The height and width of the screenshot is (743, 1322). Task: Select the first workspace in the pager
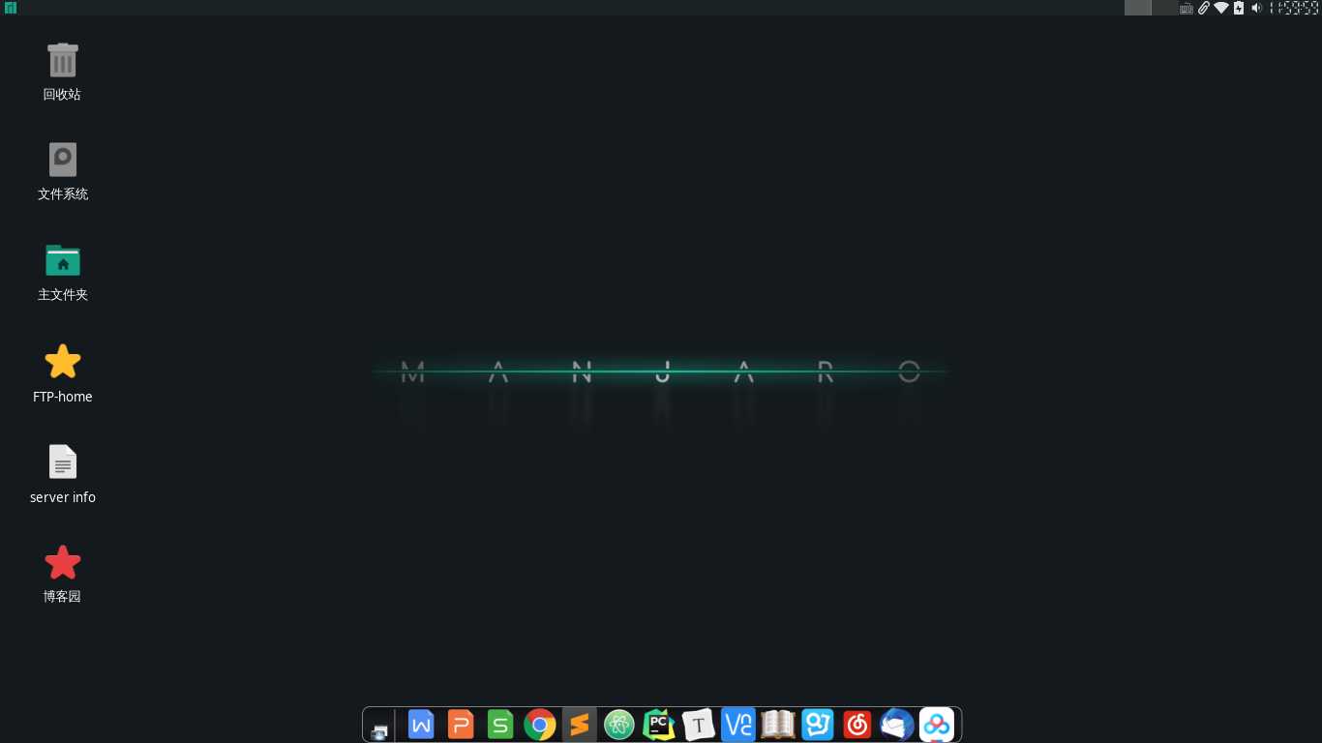[x=1138, y=8]
